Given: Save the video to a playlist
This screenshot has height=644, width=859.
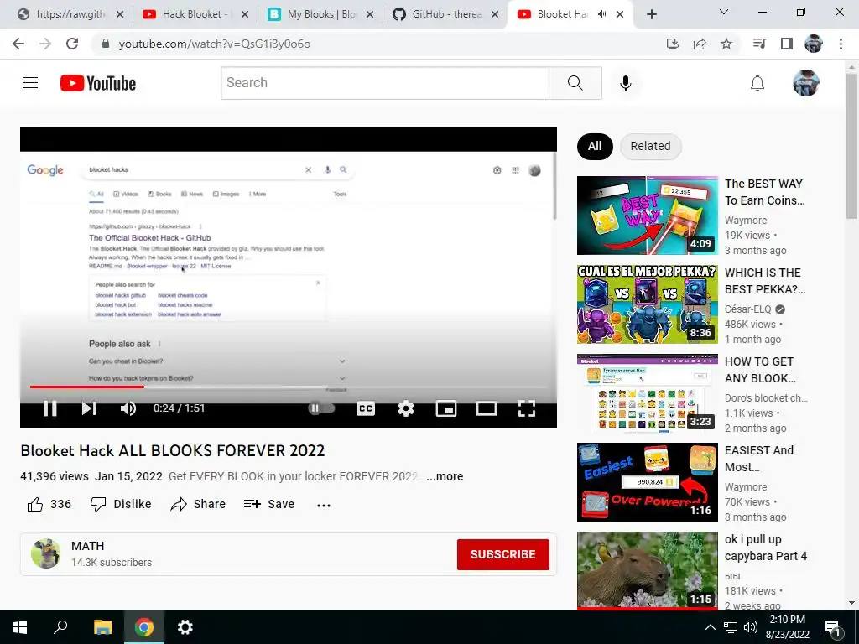Looking at the screenshot, I should [269, 504].
